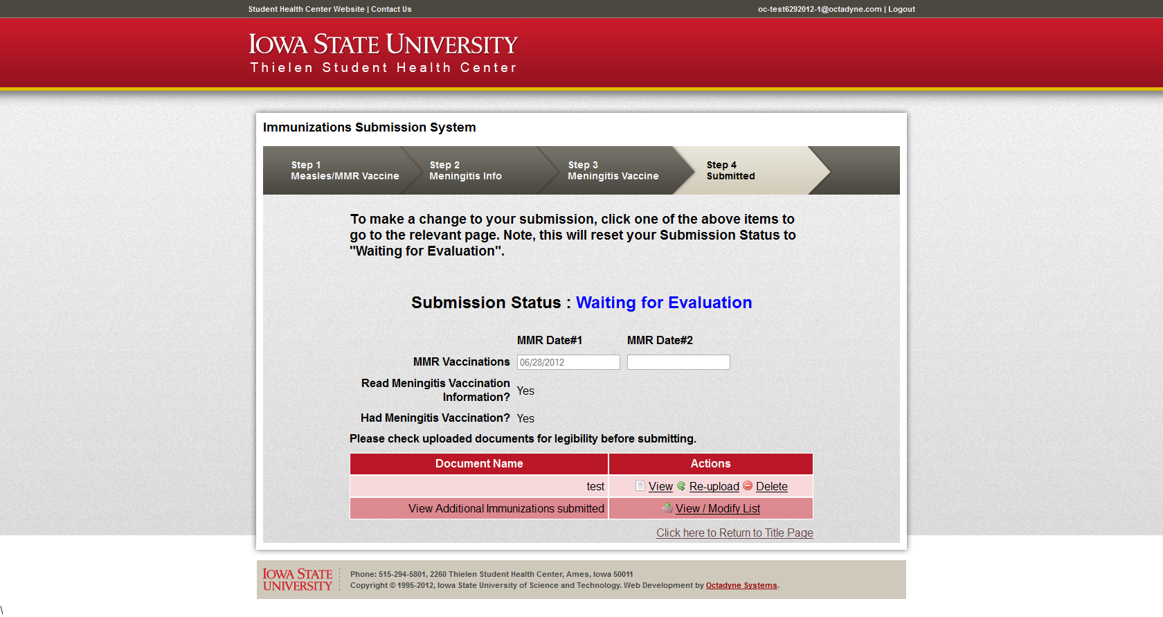Click the MMR Vaccinations label

pos(462,362)
